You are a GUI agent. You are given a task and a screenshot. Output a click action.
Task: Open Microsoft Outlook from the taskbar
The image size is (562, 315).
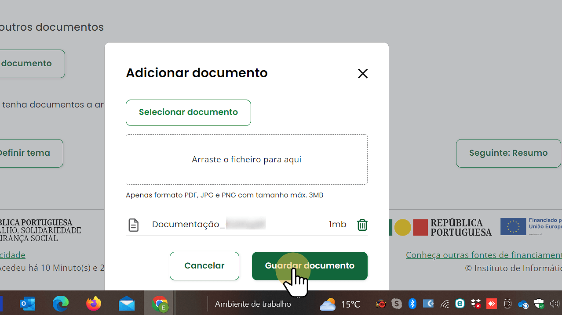(x=27, y=304)
